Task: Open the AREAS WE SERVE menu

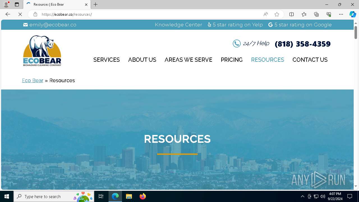Action: (x=188, y=60)
